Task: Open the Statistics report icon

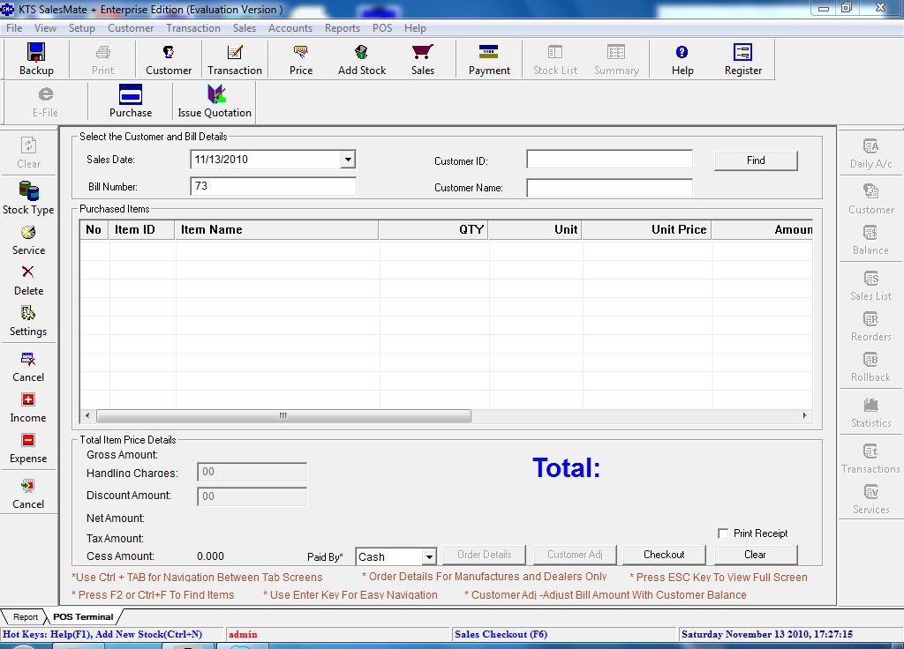Action: pos(870,413)
